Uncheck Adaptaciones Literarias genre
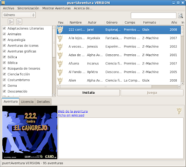The height and width of the screenshot is (167, 186). [4, 28]
